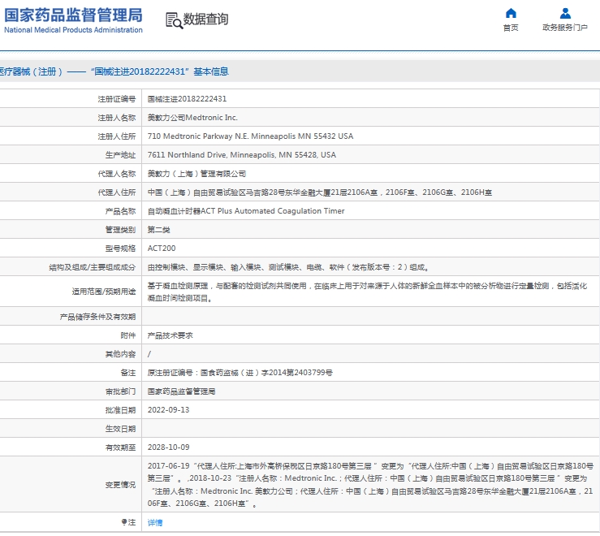Click the National Medical Products Administration logo

click(73, 20)
